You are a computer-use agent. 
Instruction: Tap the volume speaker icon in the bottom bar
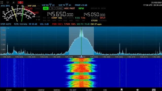[138, 90]
